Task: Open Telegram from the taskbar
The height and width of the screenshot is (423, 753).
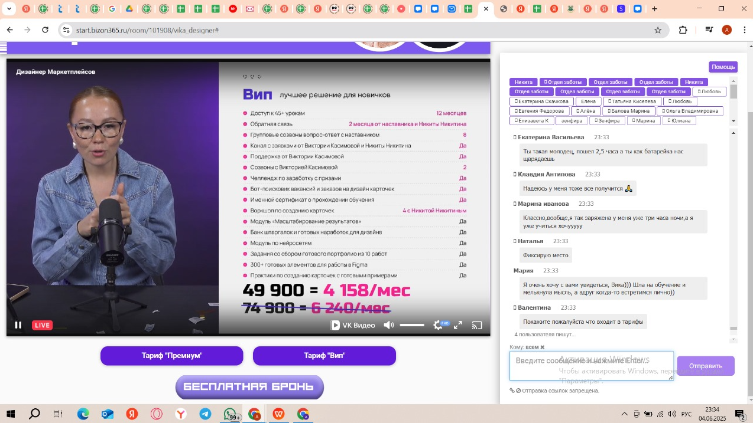Action: click(x=205, y=414)
